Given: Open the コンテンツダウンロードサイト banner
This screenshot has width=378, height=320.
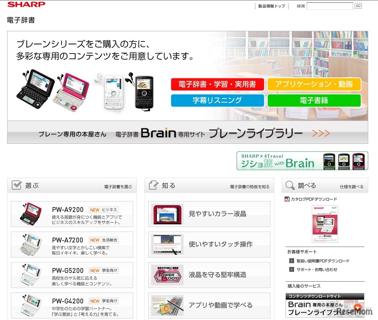Looking at the screenshot, I should pos(325,305).
